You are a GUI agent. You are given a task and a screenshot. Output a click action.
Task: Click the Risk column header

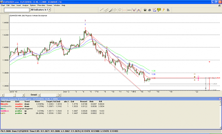(91, 101)
